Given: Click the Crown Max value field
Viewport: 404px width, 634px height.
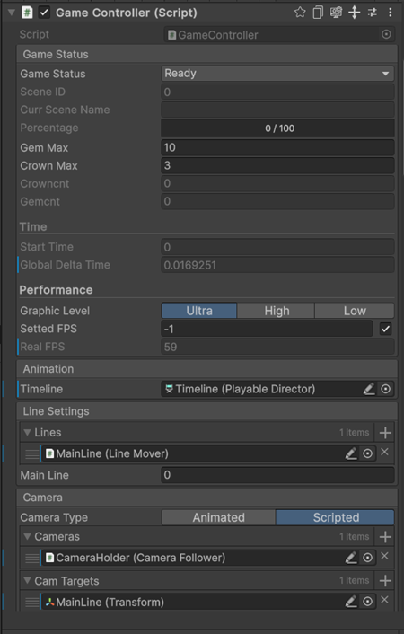Looking at the screenshot, I should [277, 165].
